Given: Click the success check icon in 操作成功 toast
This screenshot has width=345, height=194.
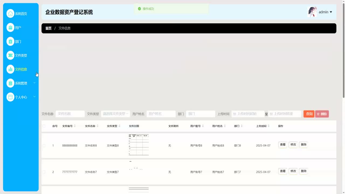Looking at the screenshot, I should tap(139, 9).
